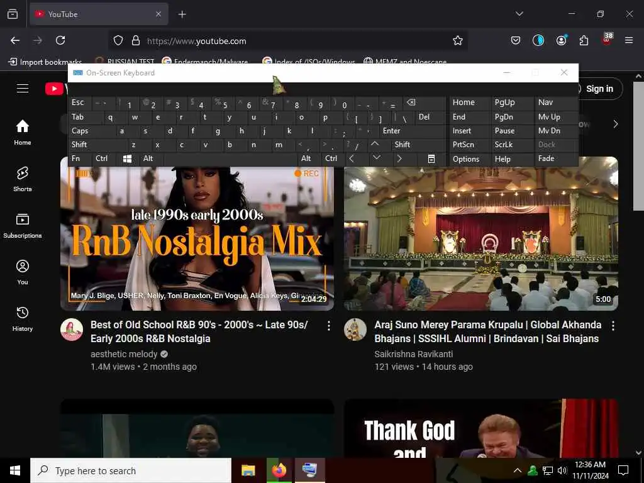Click context menu key on keyboard
Screen dimensions: 644x483
click(x=431, y=158)
